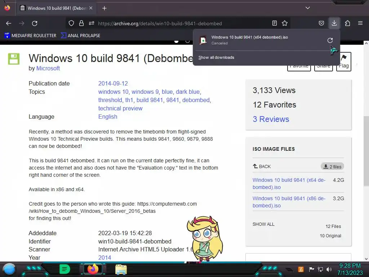Toggle reader view icon

point(274,23)
